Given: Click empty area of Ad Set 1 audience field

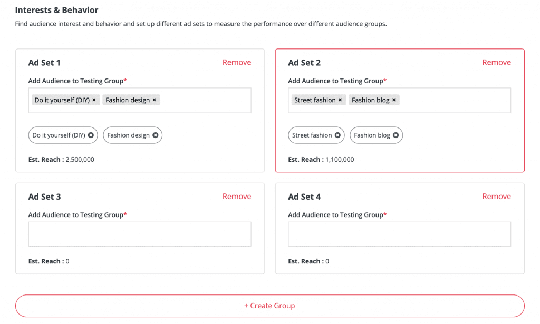Looking at the screenshot, I should click(x=205, y=101).
